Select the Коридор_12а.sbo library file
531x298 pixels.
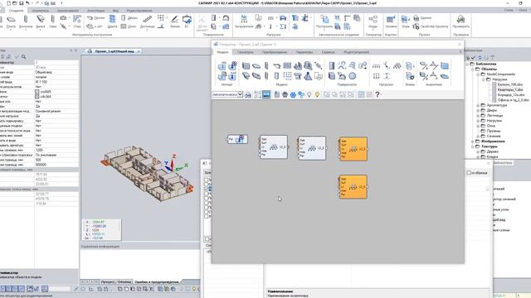(x=511, y=95)
